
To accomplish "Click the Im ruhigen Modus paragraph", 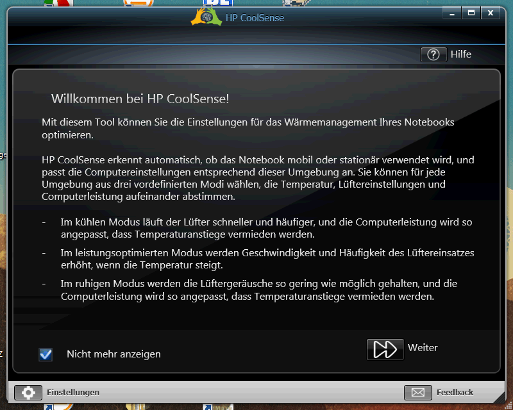I will pos(259,290).
